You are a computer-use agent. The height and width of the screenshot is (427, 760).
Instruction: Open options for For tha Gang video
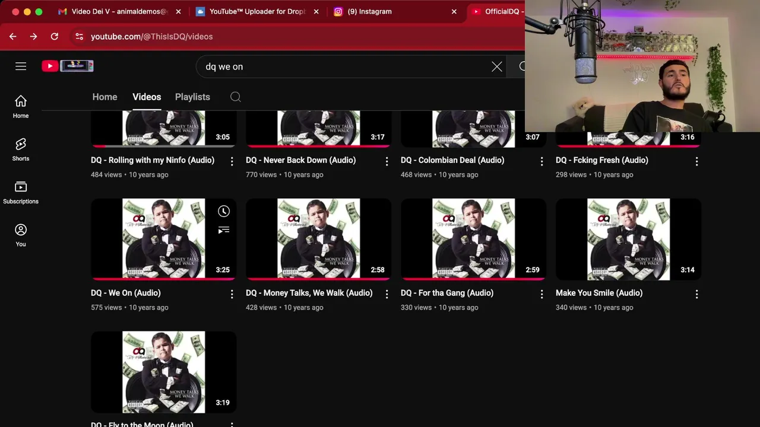coord(541,294)
